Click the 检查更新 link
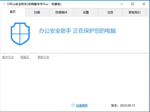 [82, 105]
